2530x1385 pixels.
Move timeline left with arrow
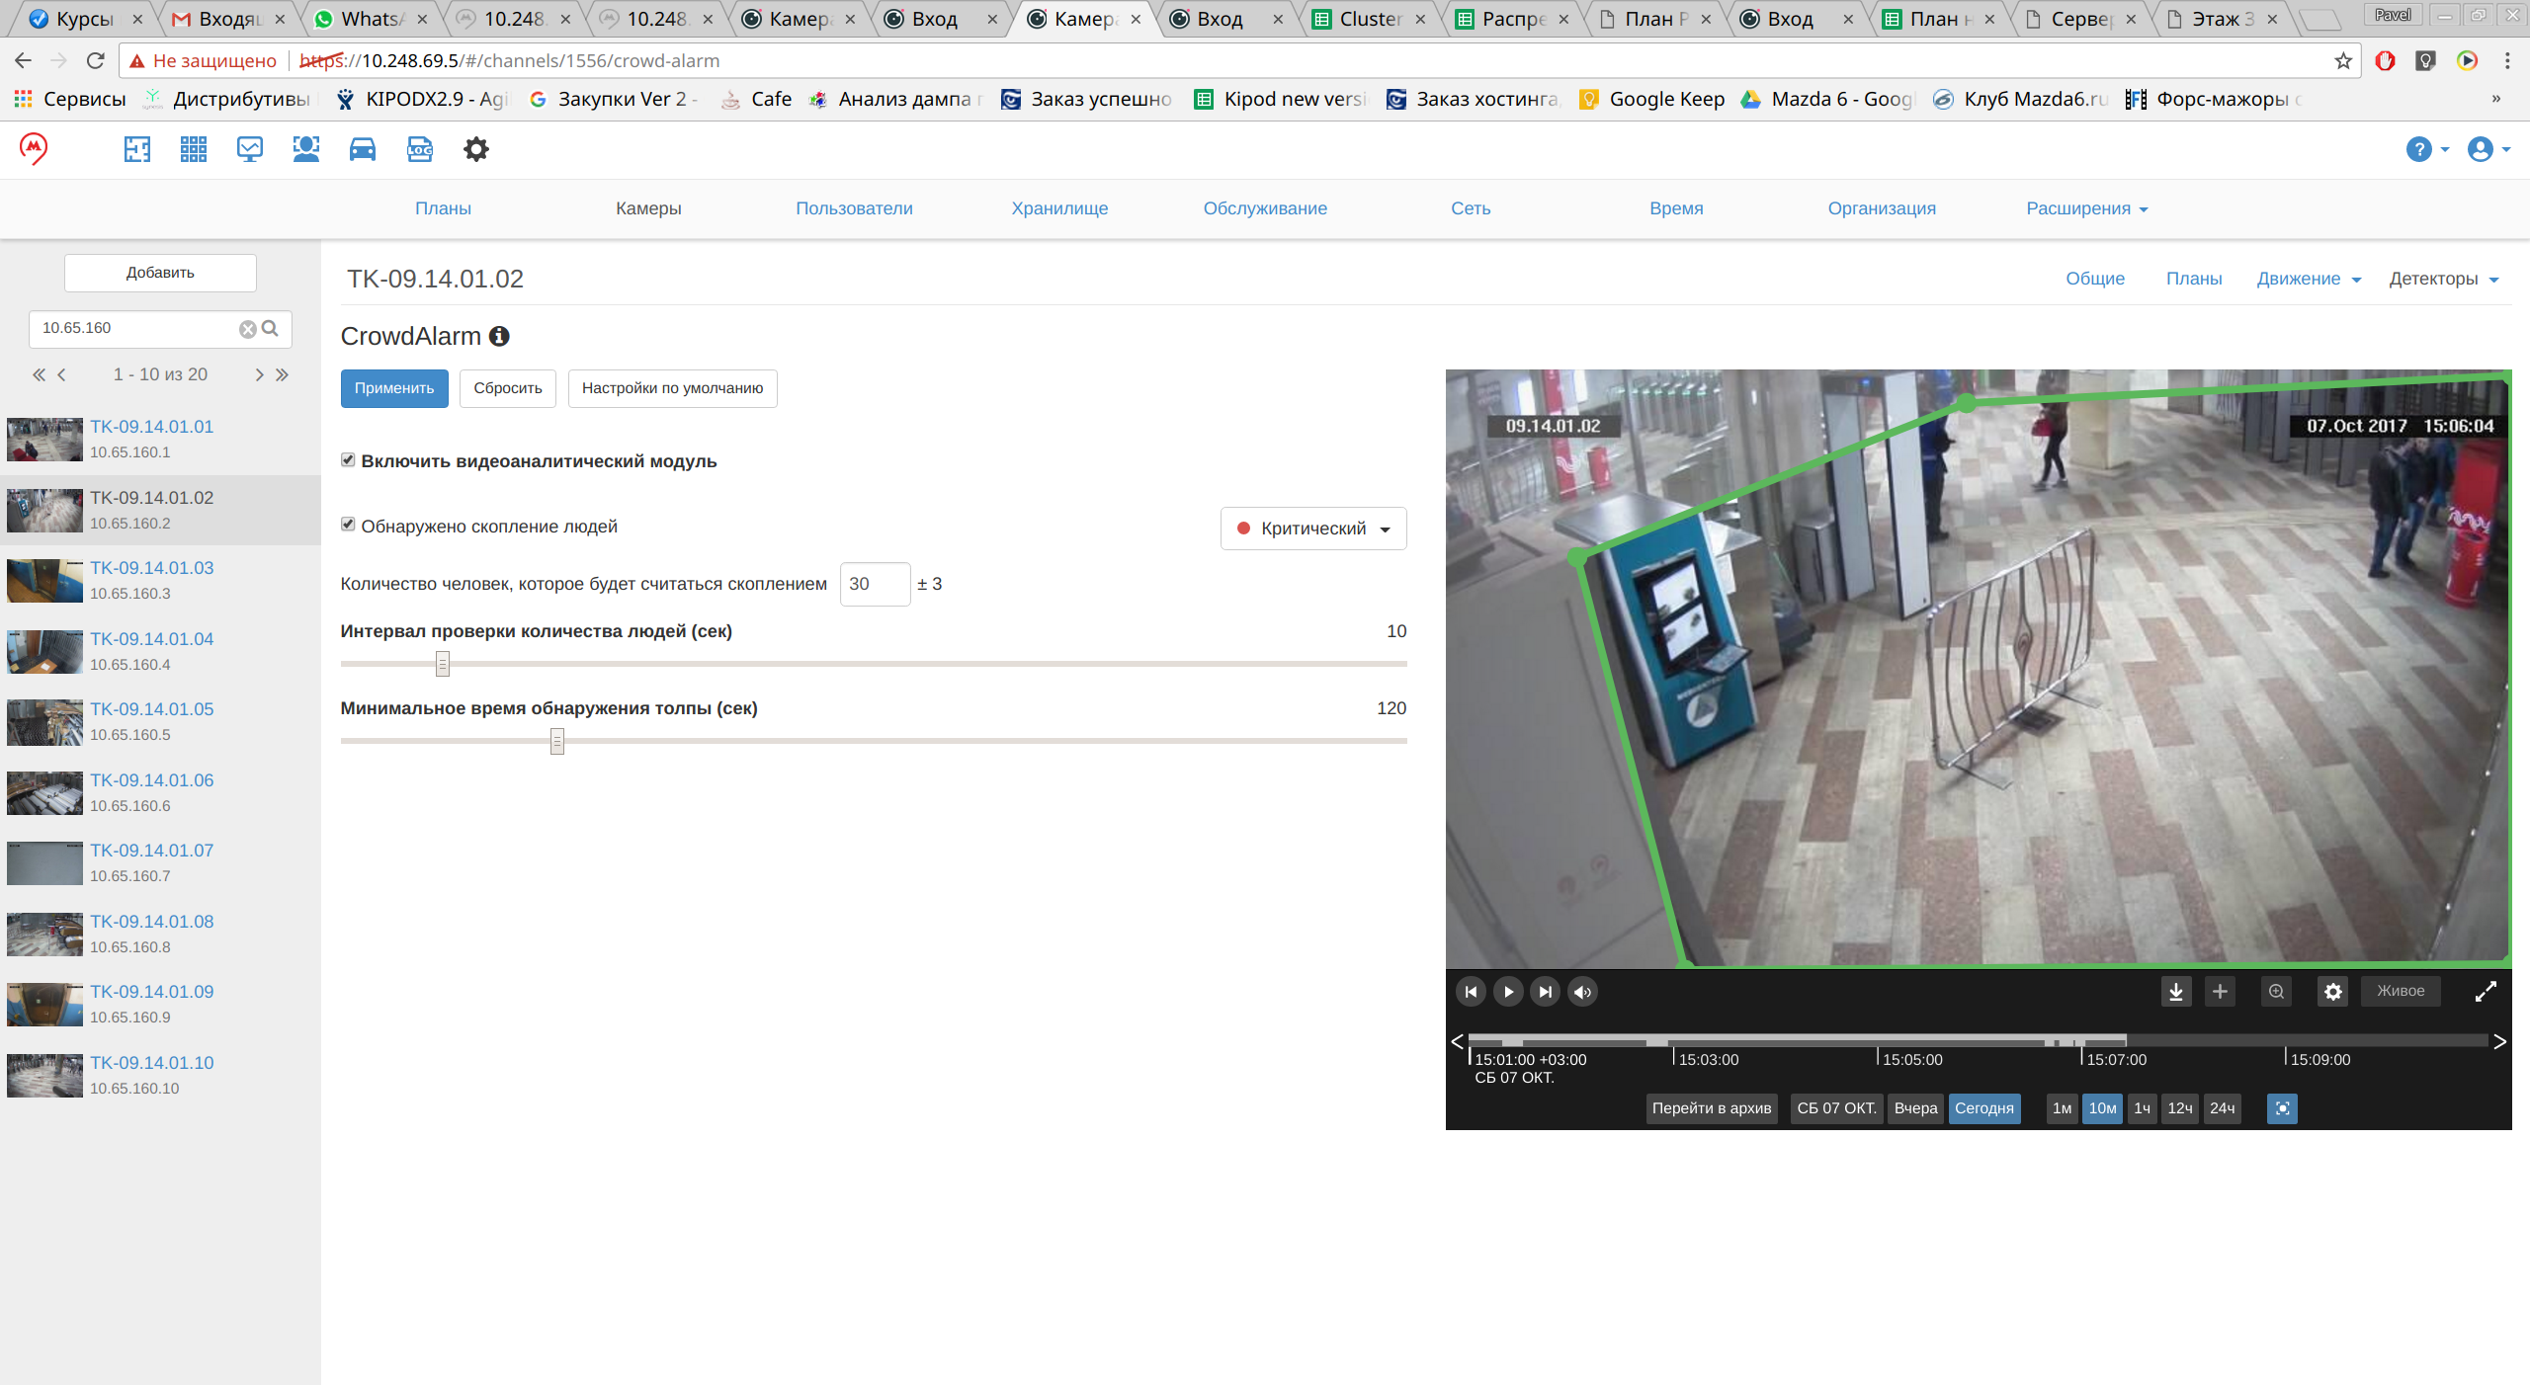pos(1457,1041)
